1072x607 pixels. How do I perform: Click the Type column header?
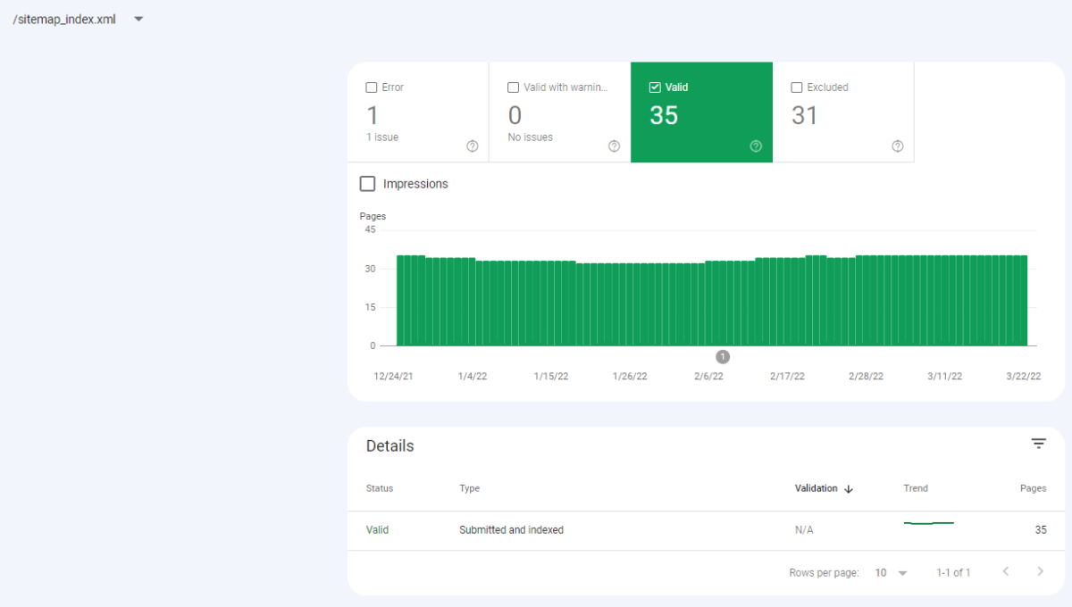tap(470, 489)
